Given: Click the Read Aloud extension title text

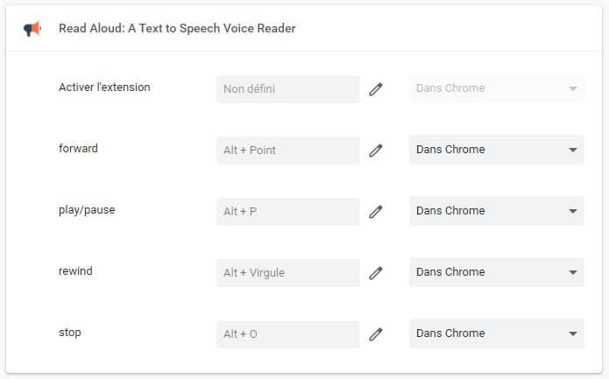Looking at the screenshot, I should (177, 28).
